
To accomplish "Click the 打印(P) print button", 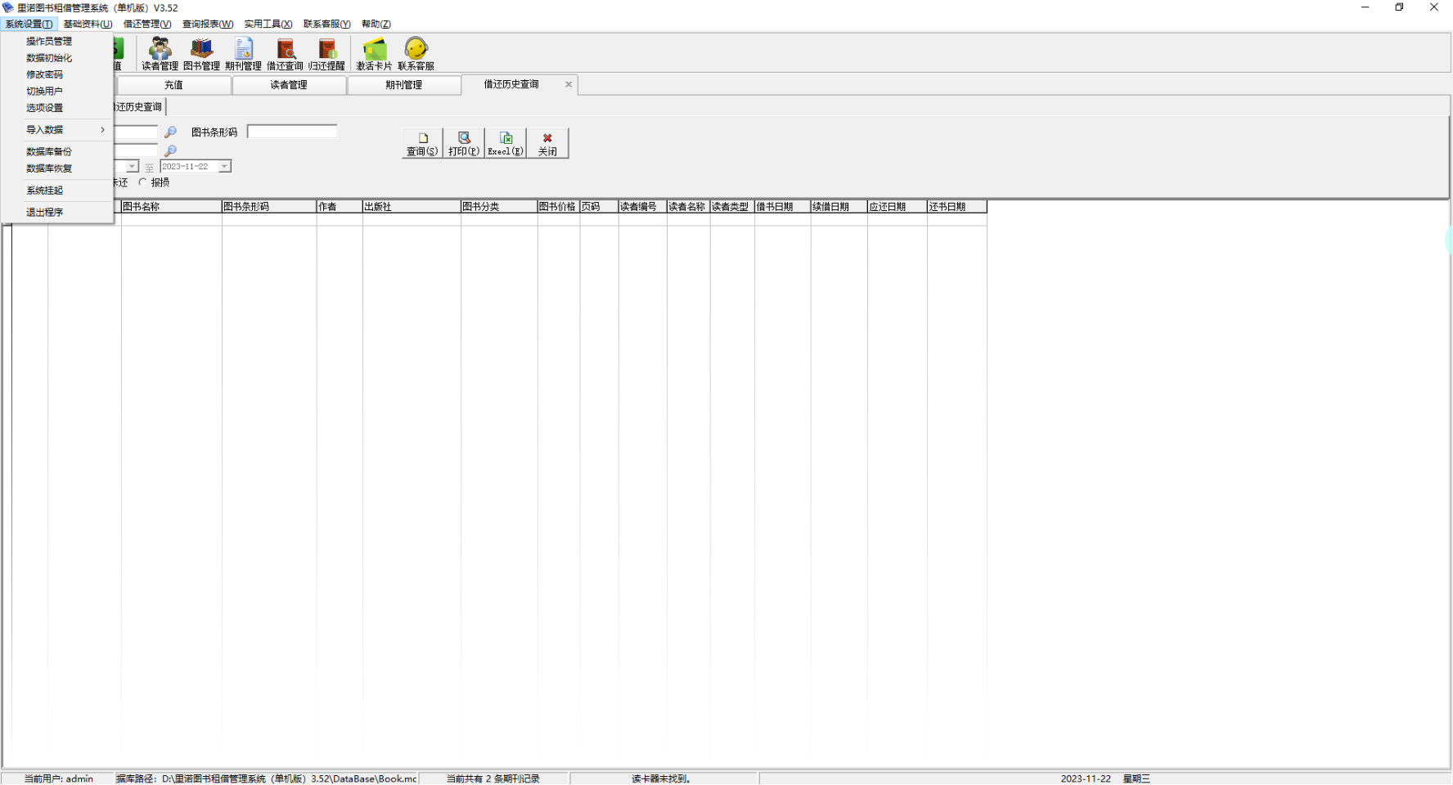I will click(464, 143).
